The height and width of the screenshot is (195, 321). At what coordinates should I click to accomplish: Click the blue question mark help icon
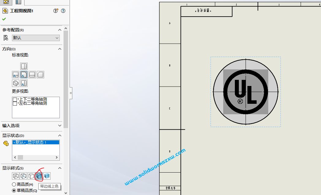(x=63, y=11)
